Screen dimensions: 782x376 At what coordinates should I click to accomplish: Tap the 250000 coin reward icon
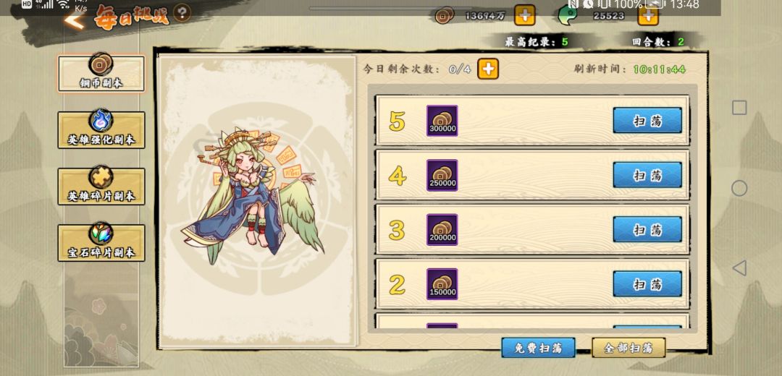click(x=442, y=175)
